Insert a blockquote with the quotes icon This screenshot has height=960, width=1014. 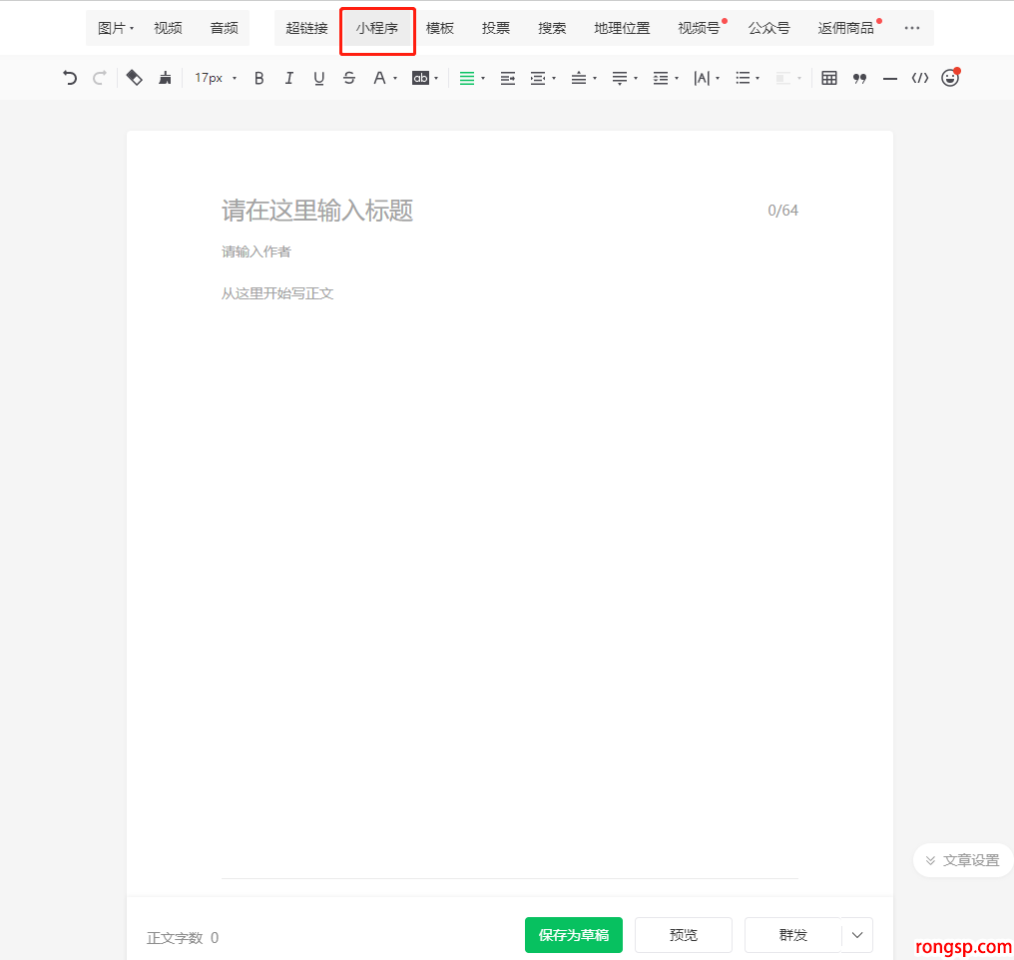point(859,78)
